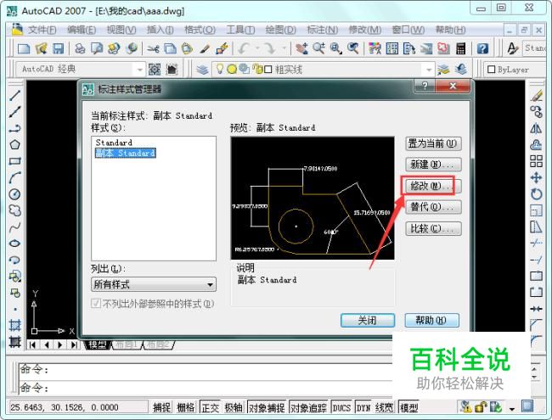This screenshot has width=552, height=420.
Task: Toggle 捕捉 snap mode in status bar
Action: coord(161,407)
